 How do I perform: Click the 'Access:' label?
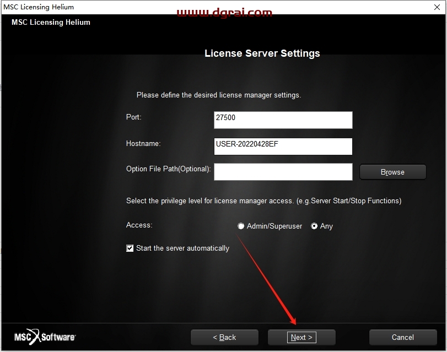coord(139,225)
